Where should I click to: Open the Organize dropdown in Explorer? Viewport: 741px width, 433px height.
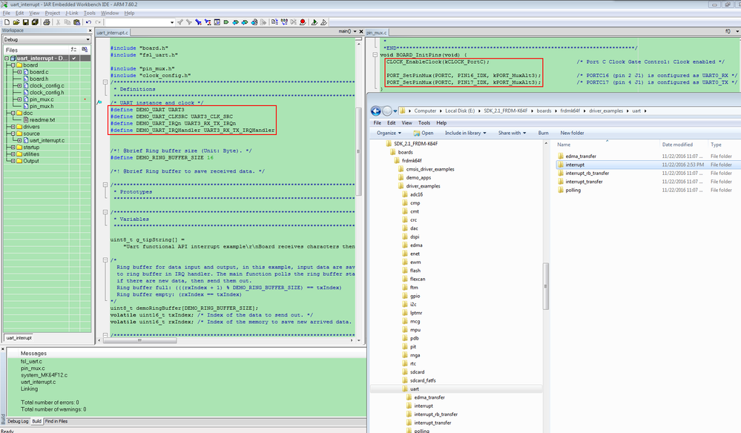386,133
